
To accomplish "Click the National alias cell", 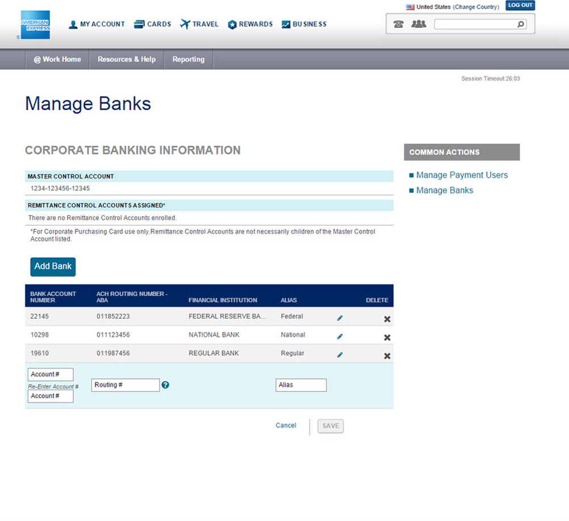I will (293, 335).
